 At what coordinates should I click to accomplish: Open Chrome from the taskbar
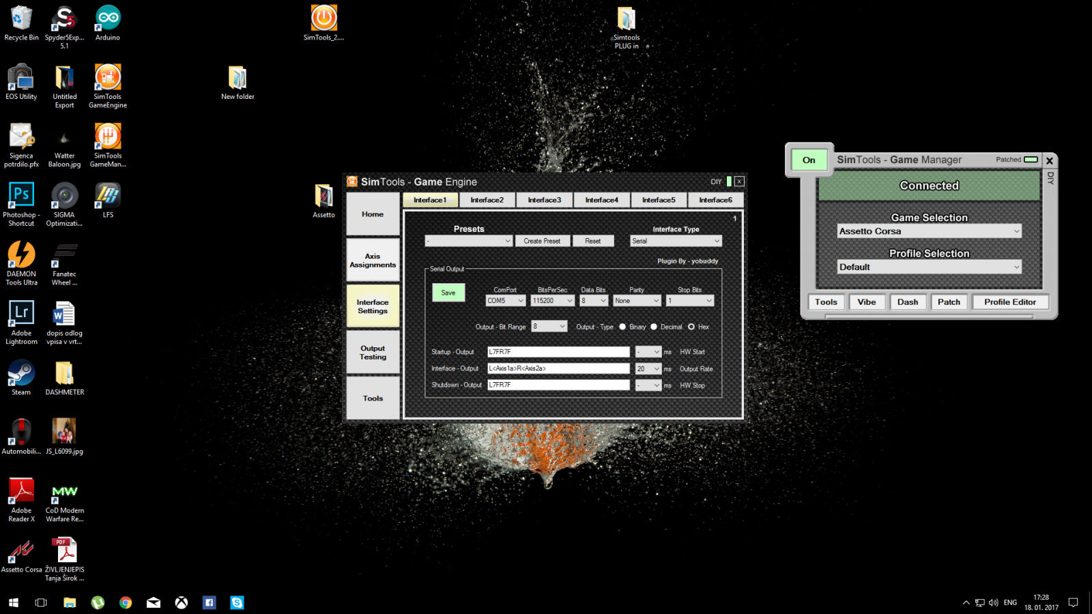(126, 602)
